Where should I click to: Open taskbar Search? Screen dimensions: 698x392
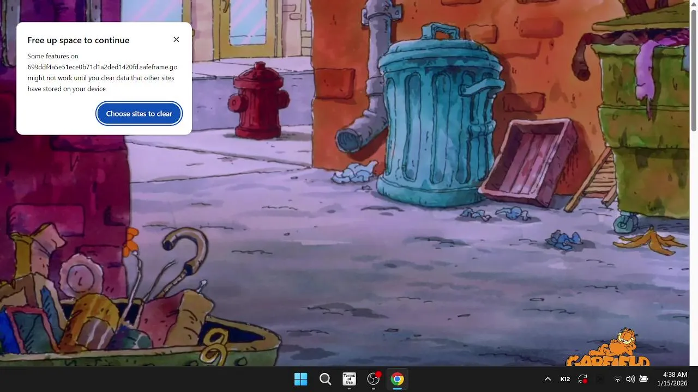(325, 379)
